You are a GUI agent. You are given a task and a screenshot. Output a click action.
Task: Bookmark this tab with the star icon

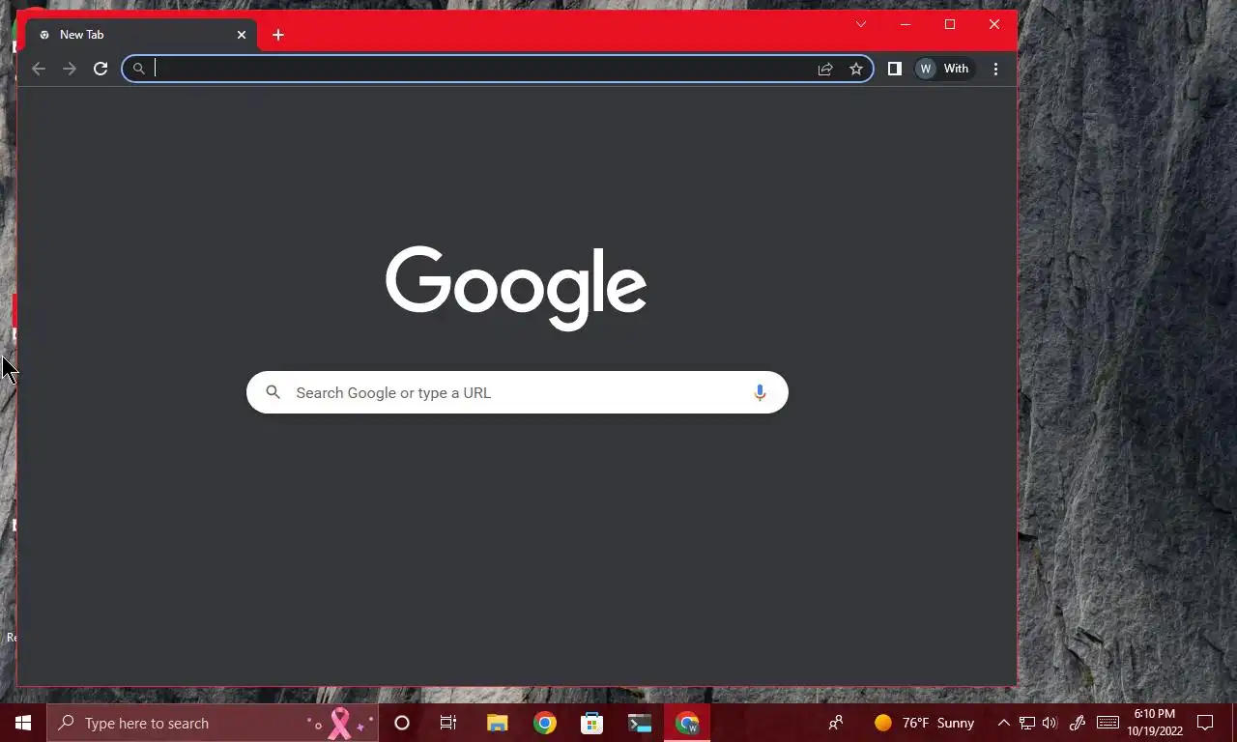pos(856,69)
